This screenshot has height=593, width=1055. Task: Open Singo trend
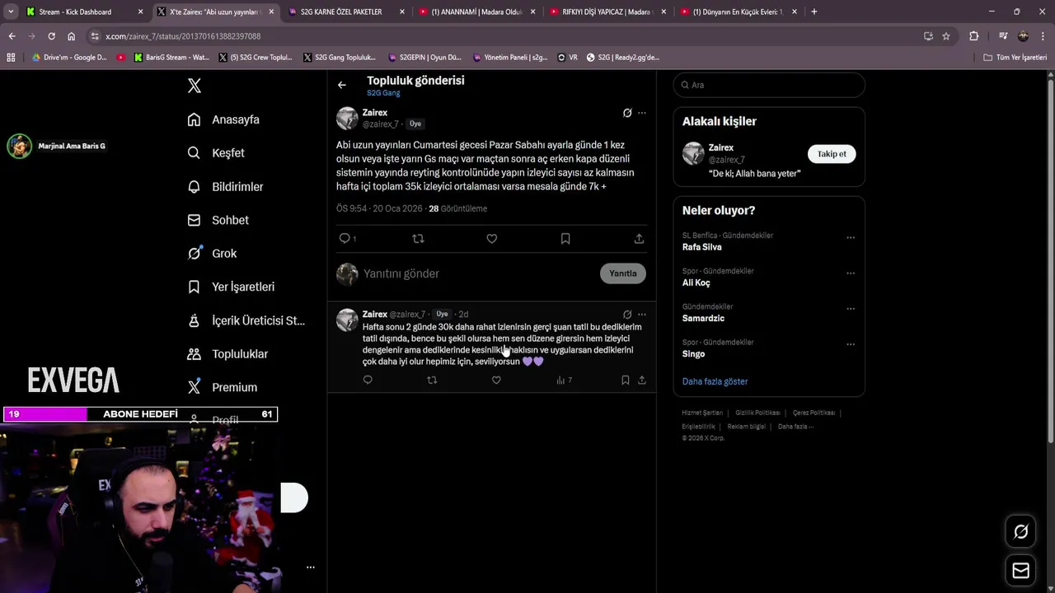click(693, 354)
